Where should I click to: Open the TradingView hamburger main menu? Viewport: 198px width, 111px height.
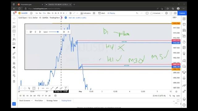[14, 13]
